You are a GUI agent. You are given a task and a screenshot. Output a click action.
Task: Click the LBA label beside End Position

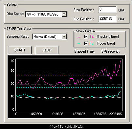pos(121,19)
